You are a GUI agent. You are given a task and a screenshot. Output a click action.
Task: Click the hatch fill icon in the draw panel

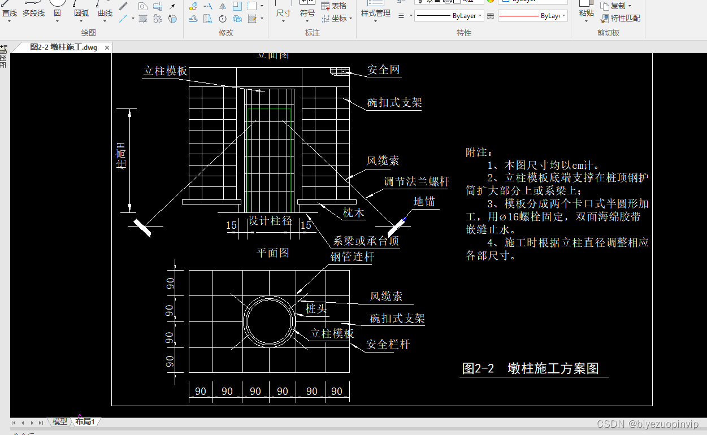143,19
